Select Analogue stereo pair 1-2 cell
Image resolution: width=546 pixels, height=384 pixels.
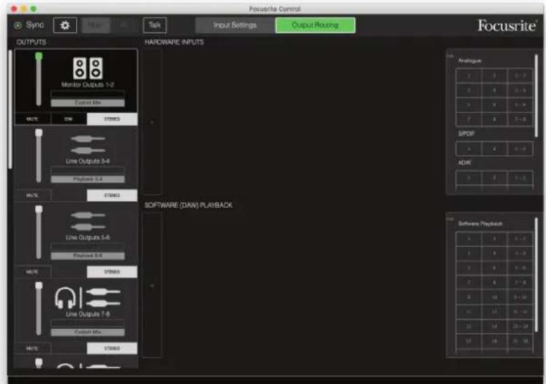tap(520, 76)
